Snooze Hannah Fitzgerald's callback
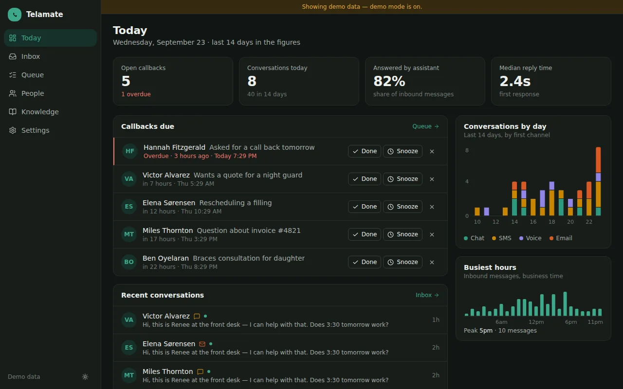Screen dimensions: 623x389 tap(403, 151)
